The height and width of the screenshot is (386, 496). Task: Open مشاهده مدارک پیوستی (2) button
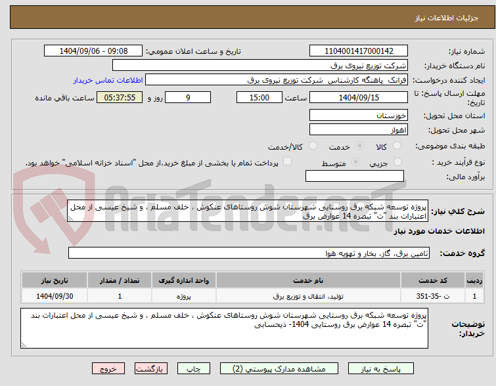tap(279, 369)
